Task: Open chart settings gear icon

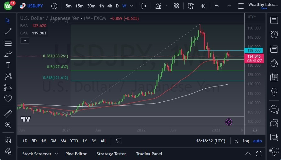Action: (x=255, y=130)
